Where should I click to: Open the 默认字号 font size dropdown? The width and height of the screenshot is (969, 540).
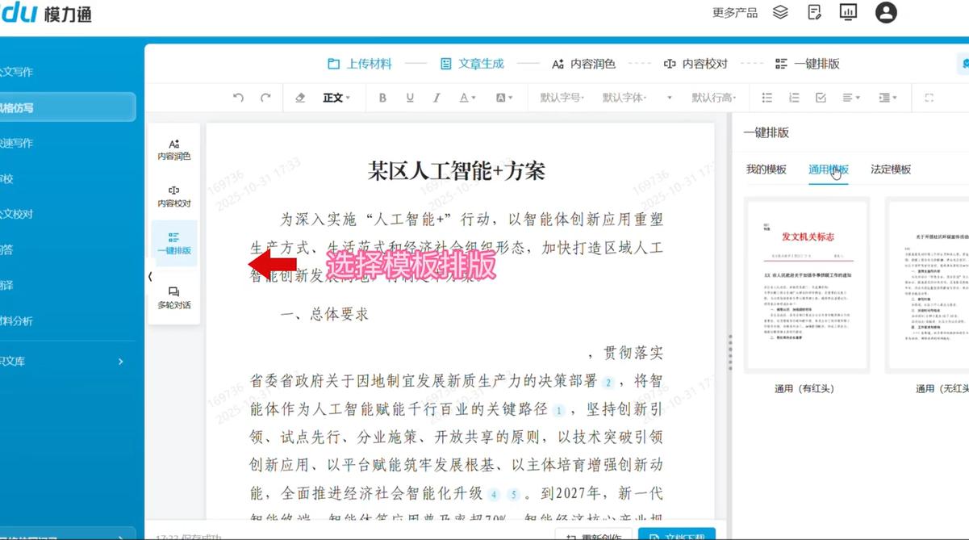click(x=562, y=98)
